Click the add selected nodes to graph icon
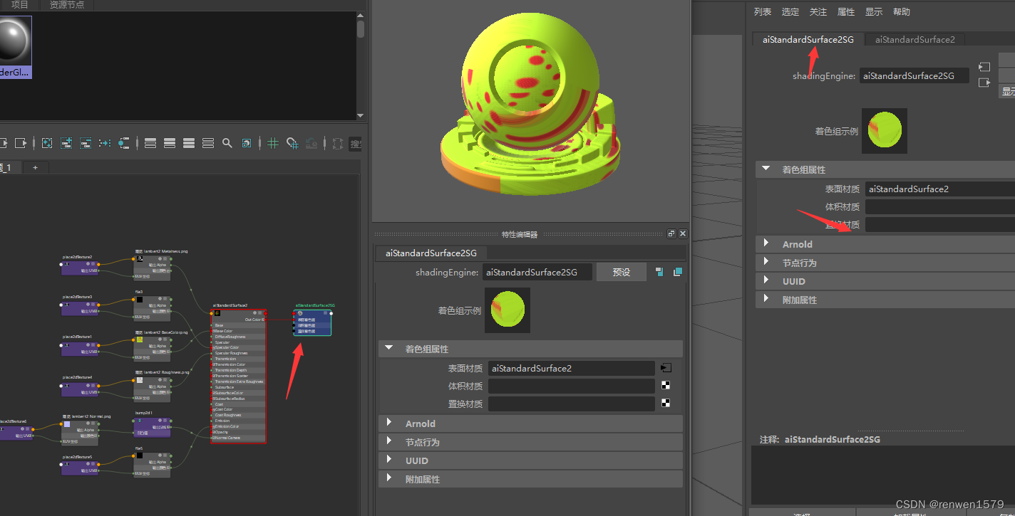The height and width of the screenshot is (516, 1015). click(66, 142)
